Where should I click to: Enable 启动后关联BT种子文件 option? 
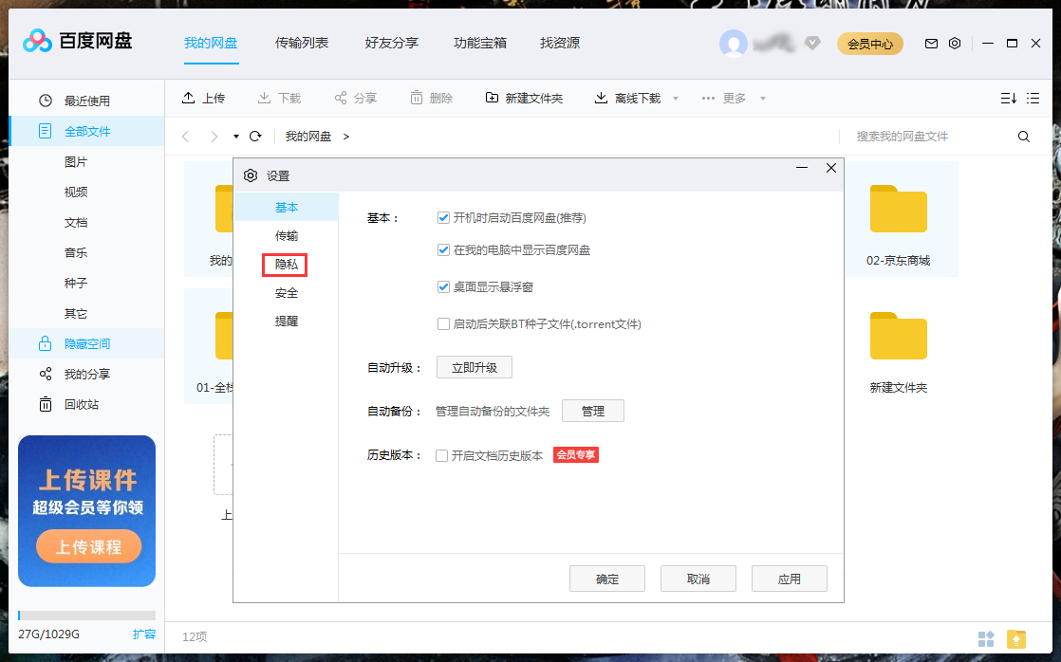tap(443, 323)
